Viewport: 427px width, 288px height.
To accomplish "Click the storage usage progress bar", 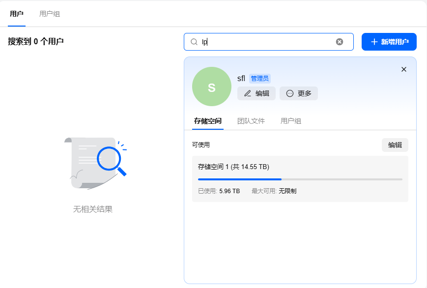I will click(300, 179).
